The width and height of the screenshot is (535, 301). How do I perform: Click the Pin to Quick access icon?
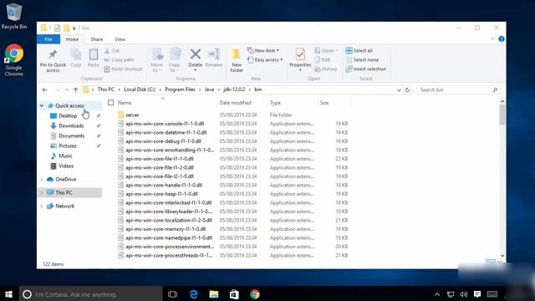coord(53,54)
